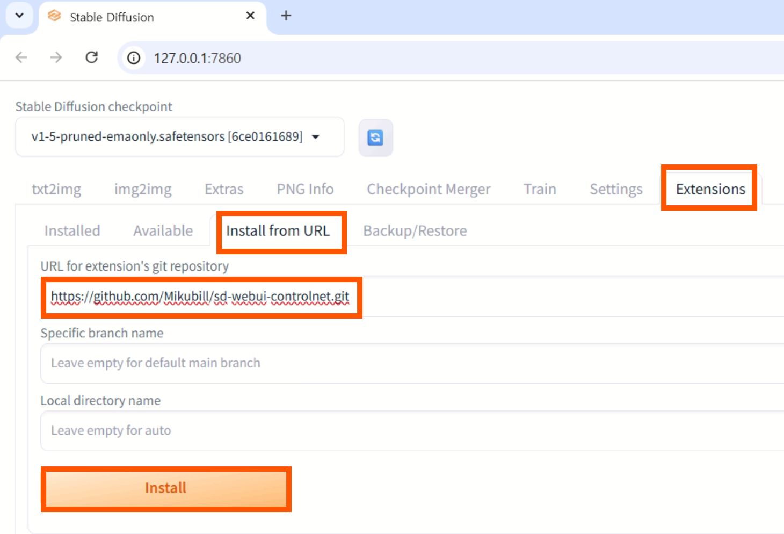Open a new browser tab with plus icon

point(286,16)
